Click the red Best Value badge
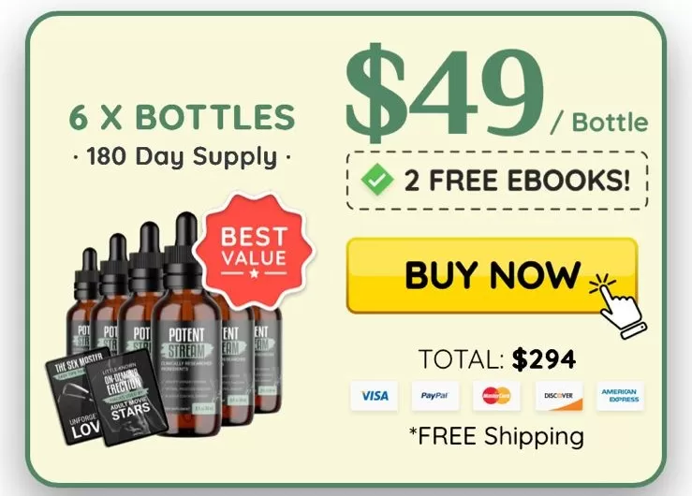The width and height of the screenshot is (692, 496). [x=254, y=250]
